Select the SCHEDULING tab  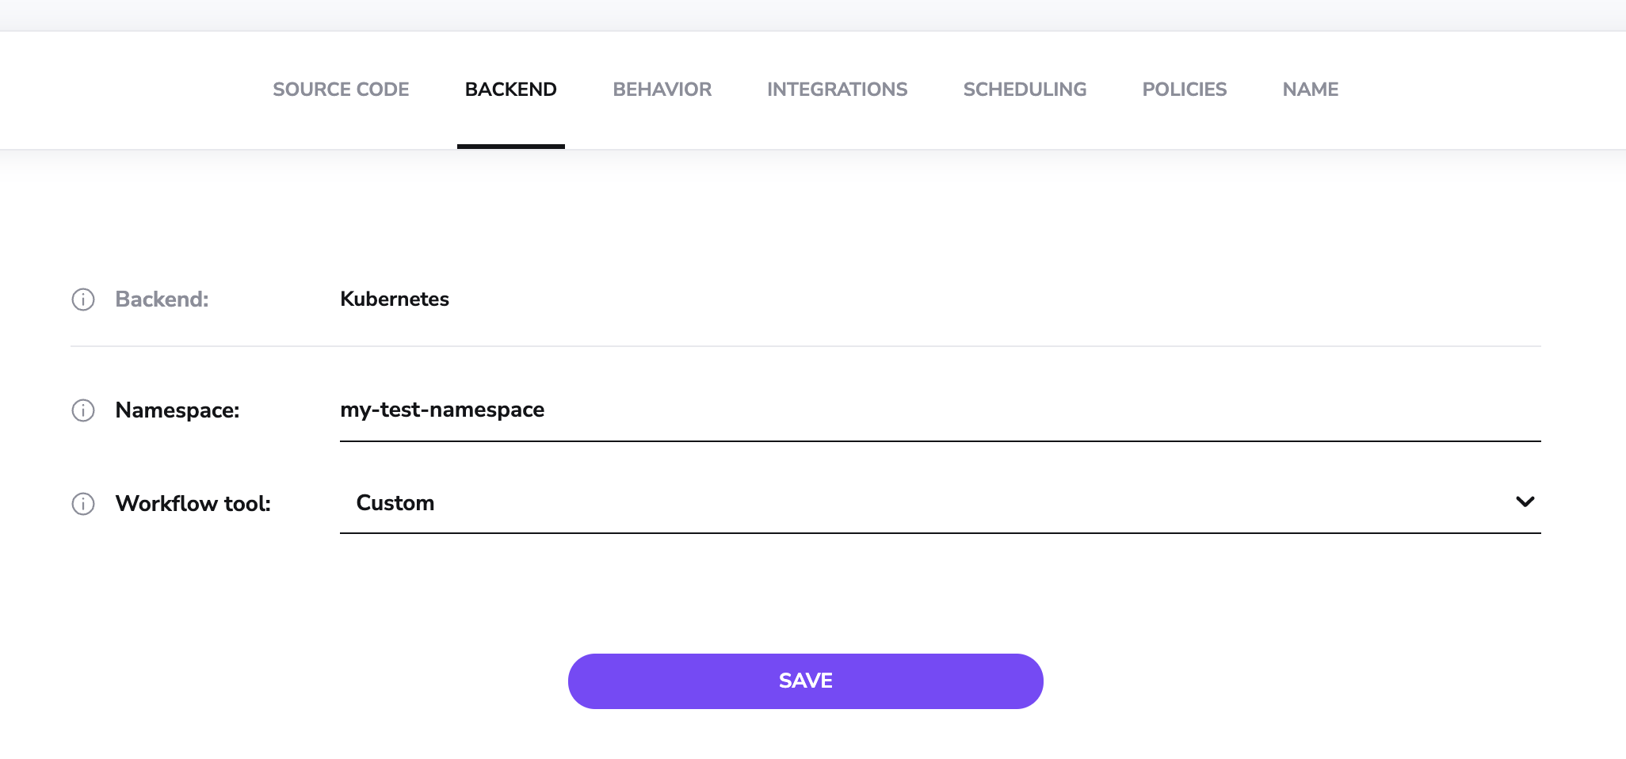point(1025,90)
